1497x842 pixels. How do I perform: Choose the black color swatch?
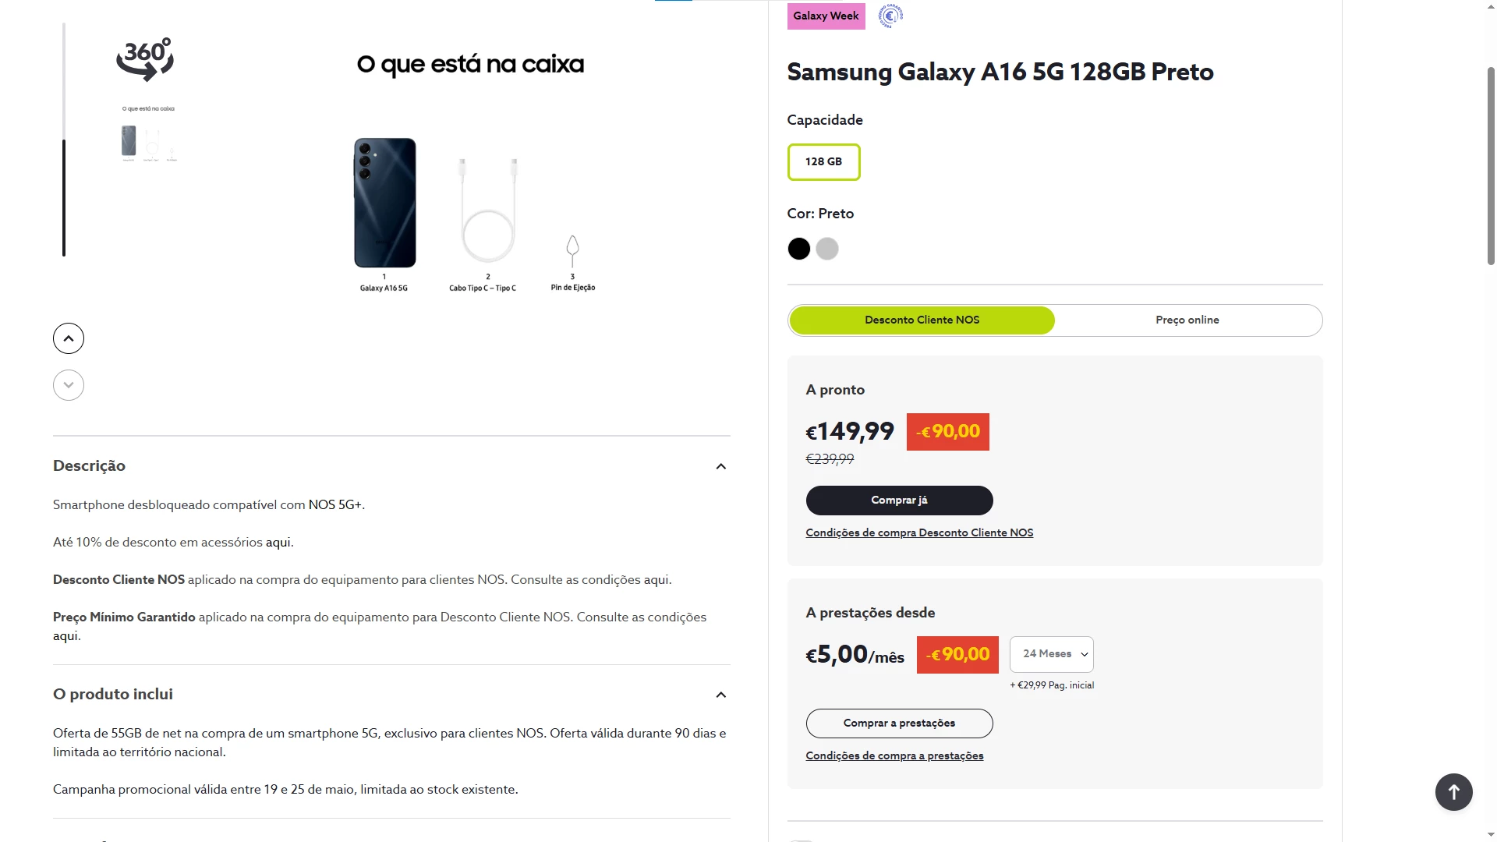pyautogui.click(x=798, y=249)
